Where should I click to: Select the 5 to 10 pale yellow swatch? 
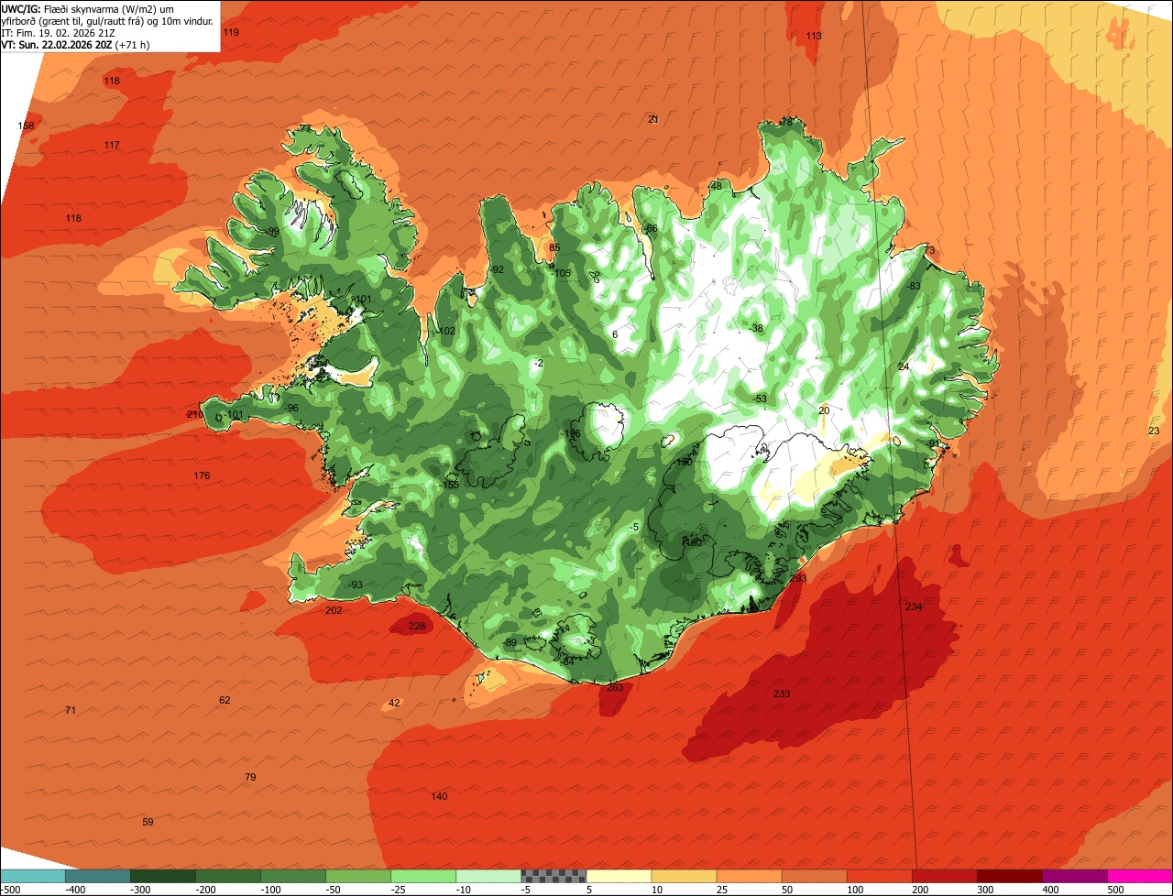click(619, 875)
